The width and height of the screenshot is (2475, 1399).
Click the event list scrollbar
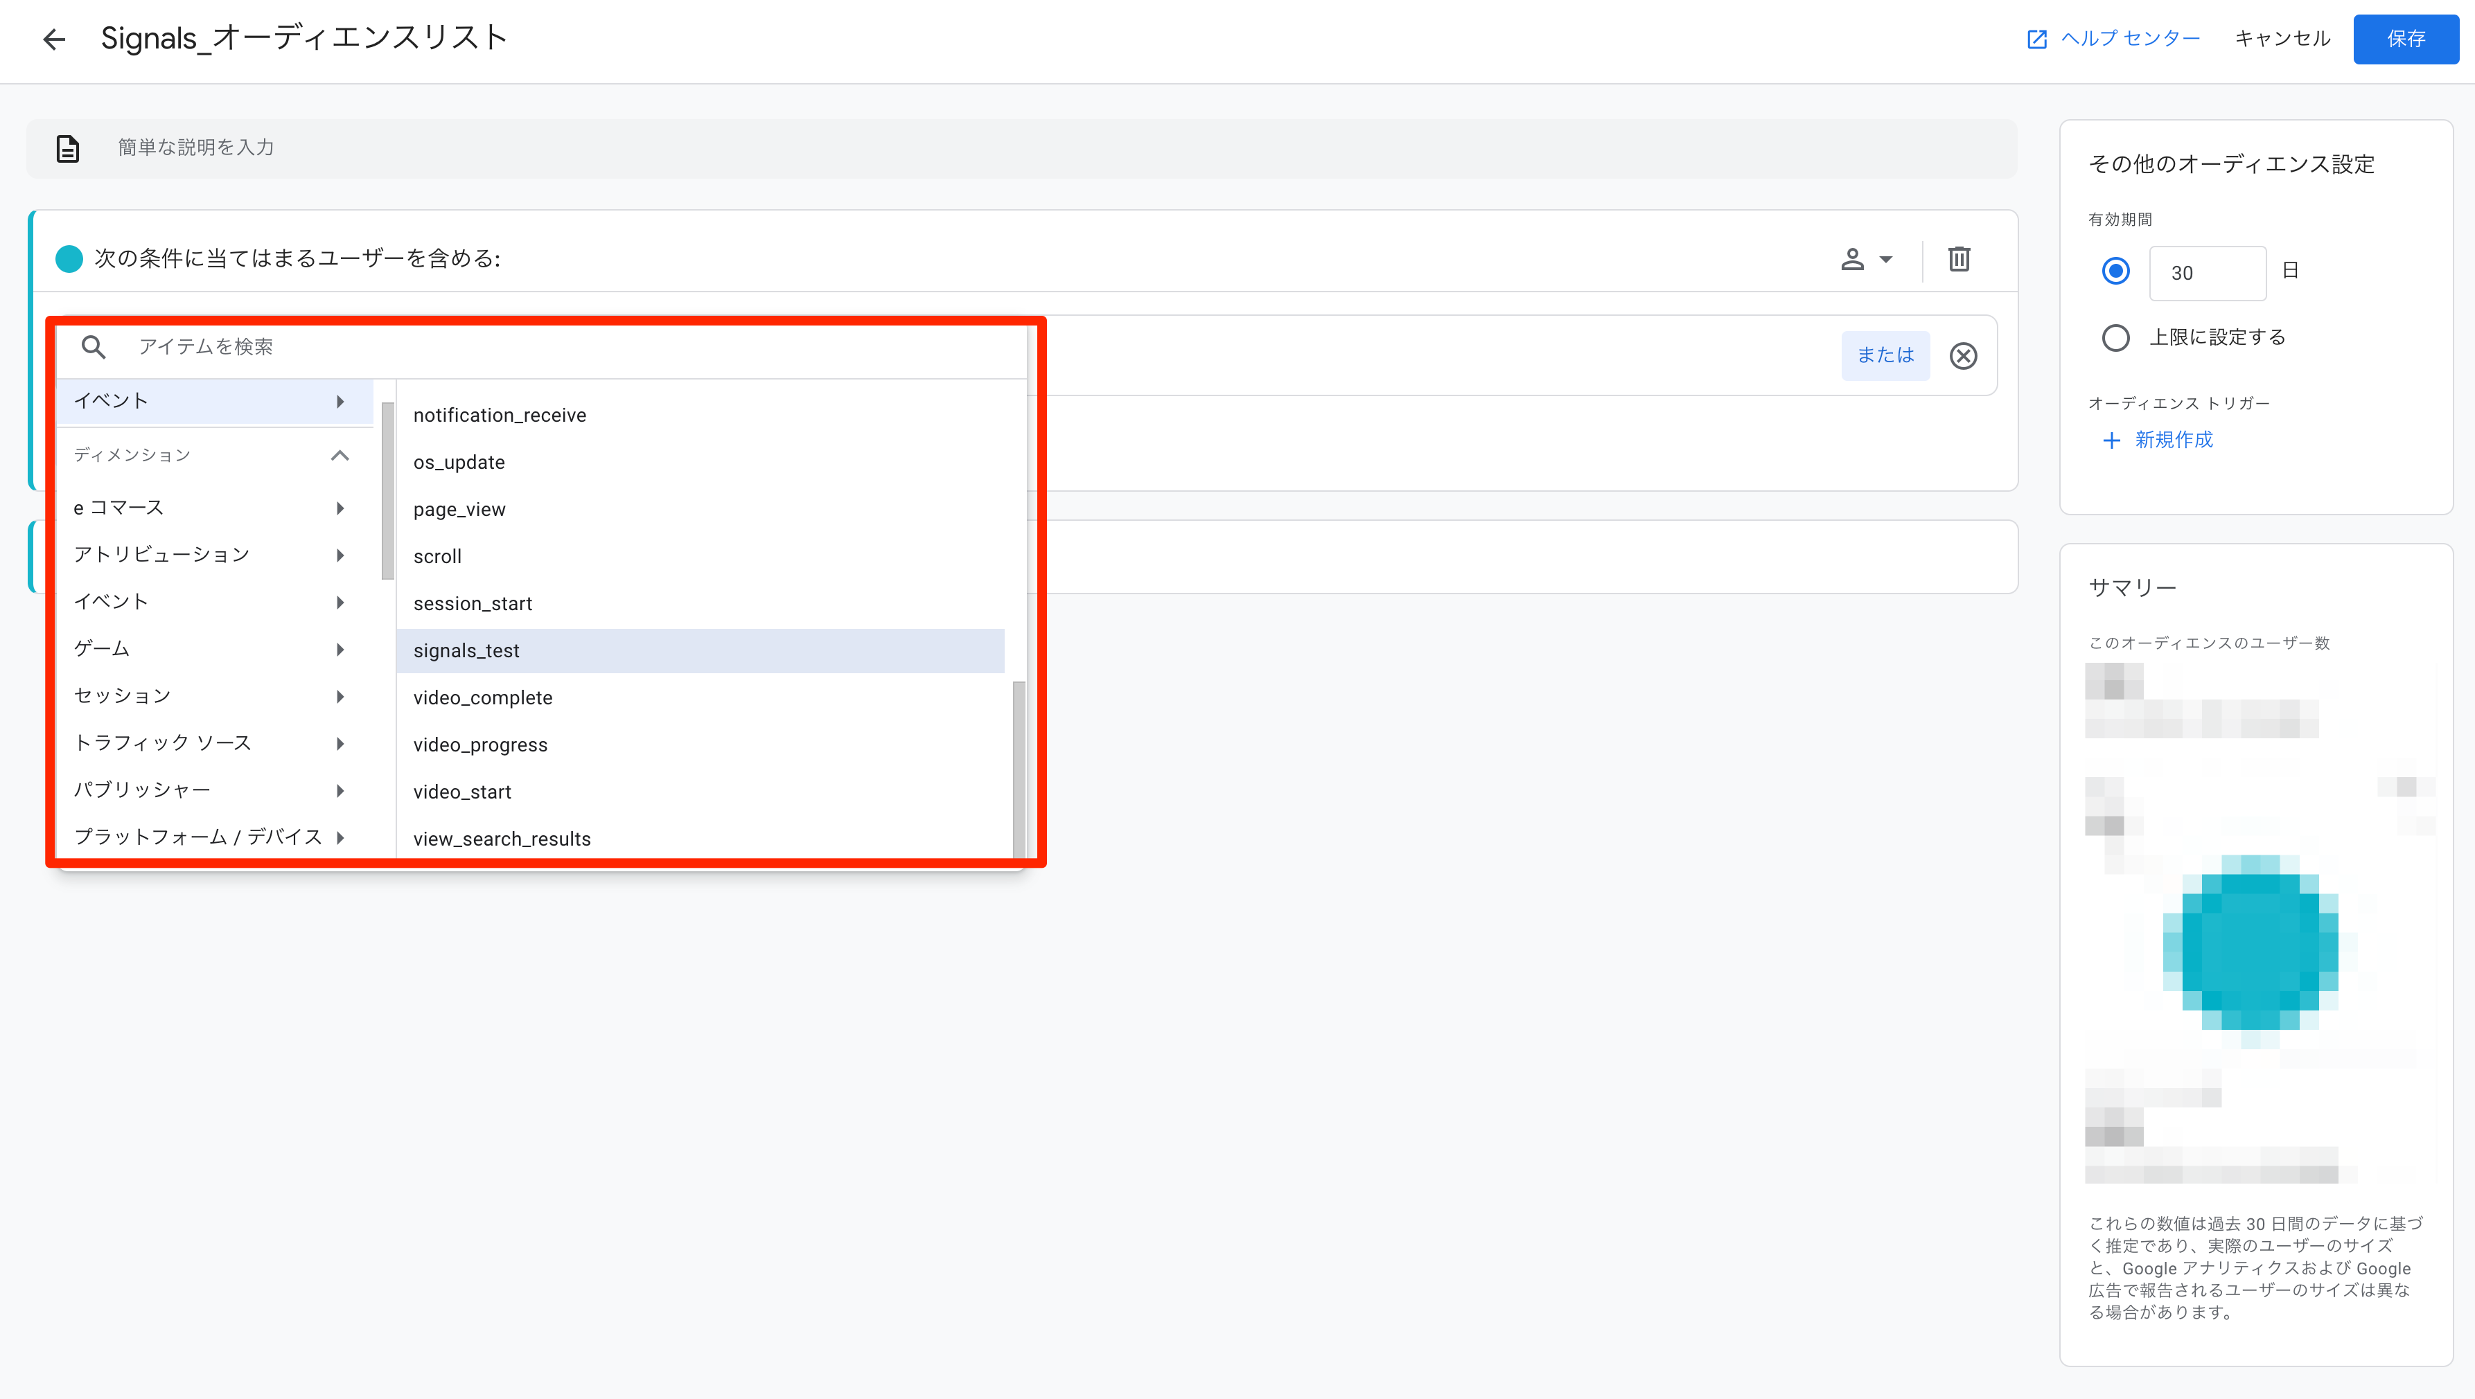coord(1018,769)
